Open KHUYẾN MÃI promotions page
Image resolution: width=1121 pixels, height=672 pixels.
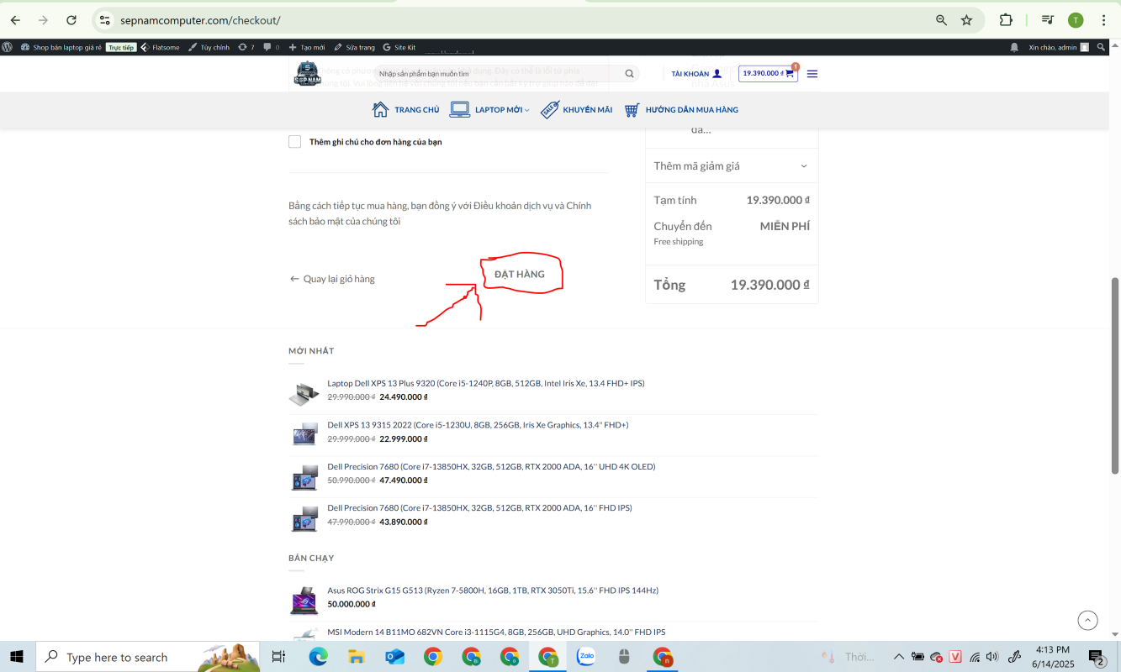(x=576, y=110)
